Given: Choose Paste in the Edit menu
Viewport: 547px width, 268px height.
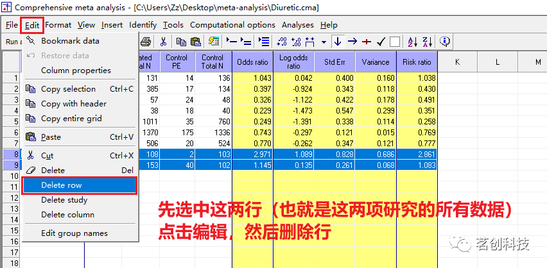Looking at the screenshot, I should pyautogui.click(x=80, y=137).
